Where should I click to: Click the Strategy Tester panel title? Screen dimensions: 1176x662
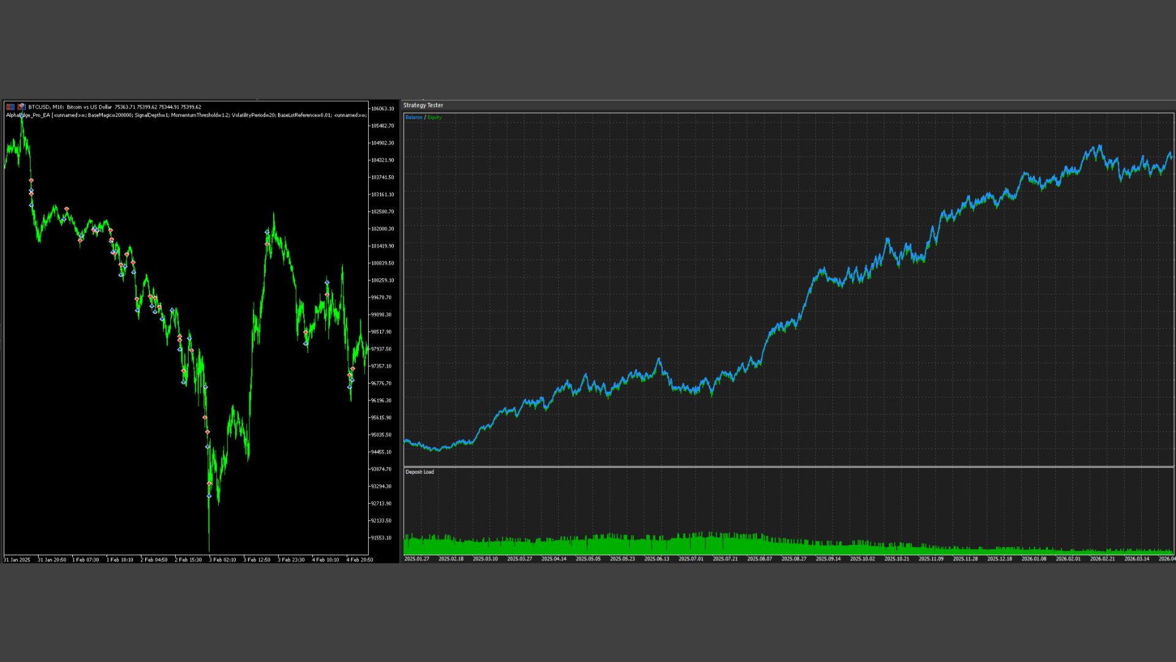[423, 105]
